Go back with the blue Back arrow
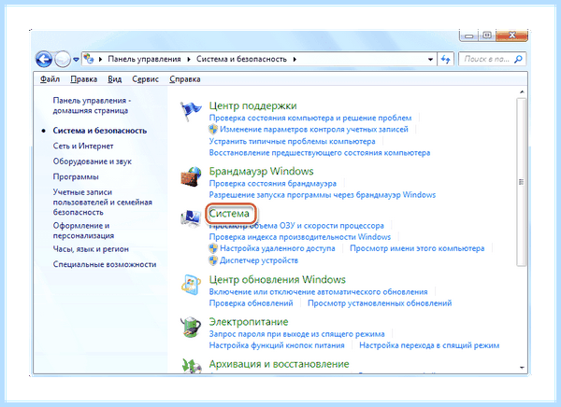This screenshot has height=407, width=561. [x=44, y=60]
